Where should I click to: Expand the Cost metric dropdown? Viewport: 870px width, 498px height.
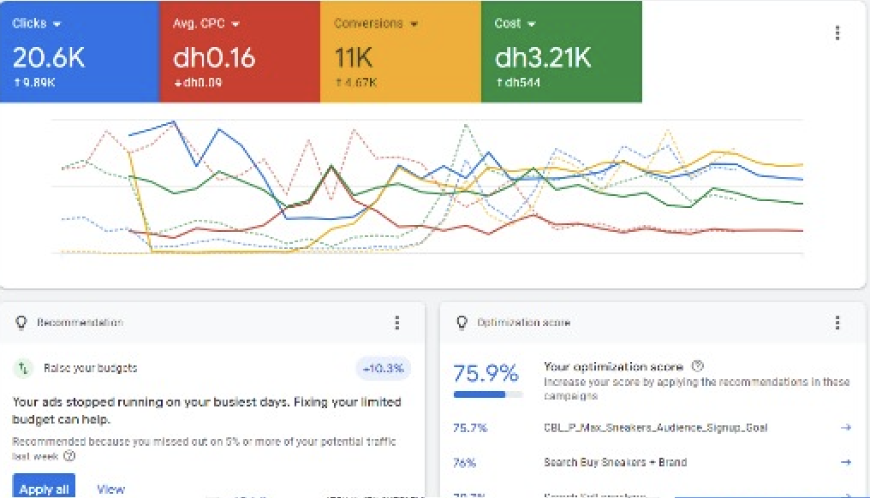pyautogui.click(x=532, y=24)
